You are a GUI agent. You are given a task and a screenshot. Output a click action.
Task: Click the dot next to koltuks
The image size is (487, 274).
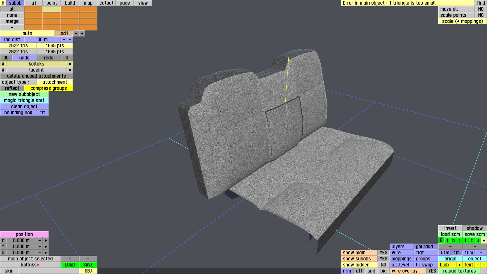tap(70, 64)
